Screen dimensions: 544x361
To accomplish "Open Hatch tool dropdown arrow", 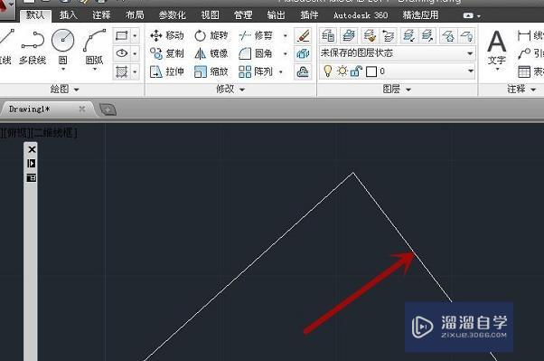I will pyautogui.click(x=135, y=71).
